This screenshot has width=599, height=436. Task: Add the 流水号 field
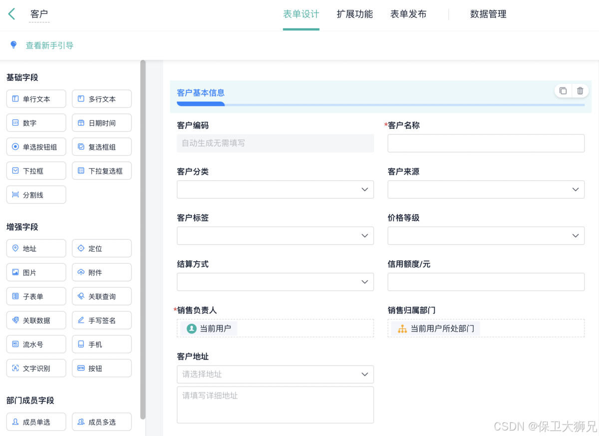tap(36, 344)
